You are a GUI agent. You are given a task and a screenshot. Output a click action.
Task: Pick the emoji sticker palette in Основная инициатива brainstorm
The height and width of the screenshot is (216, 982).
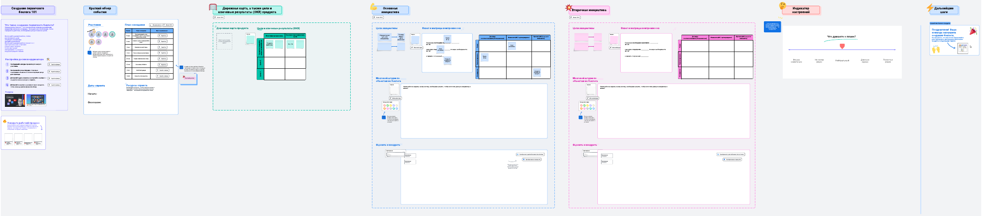(390, 107)
